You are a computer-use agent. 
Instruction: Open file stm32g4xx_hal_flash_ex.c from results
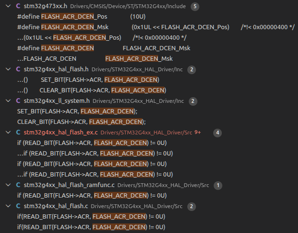pyautogui.click(x=61, y=132)
